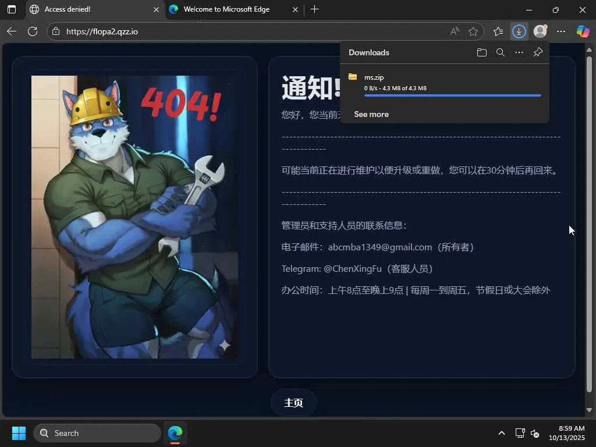Viewport: 596px width, 447px height.
Task: Restore down the Edge window
Action: click(x=556, y=9)
